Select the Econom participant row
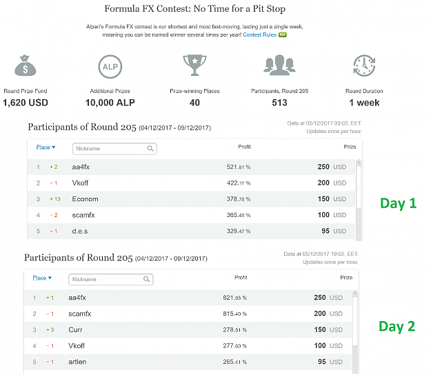Screen dimensions: 431x377 (191, 199)
